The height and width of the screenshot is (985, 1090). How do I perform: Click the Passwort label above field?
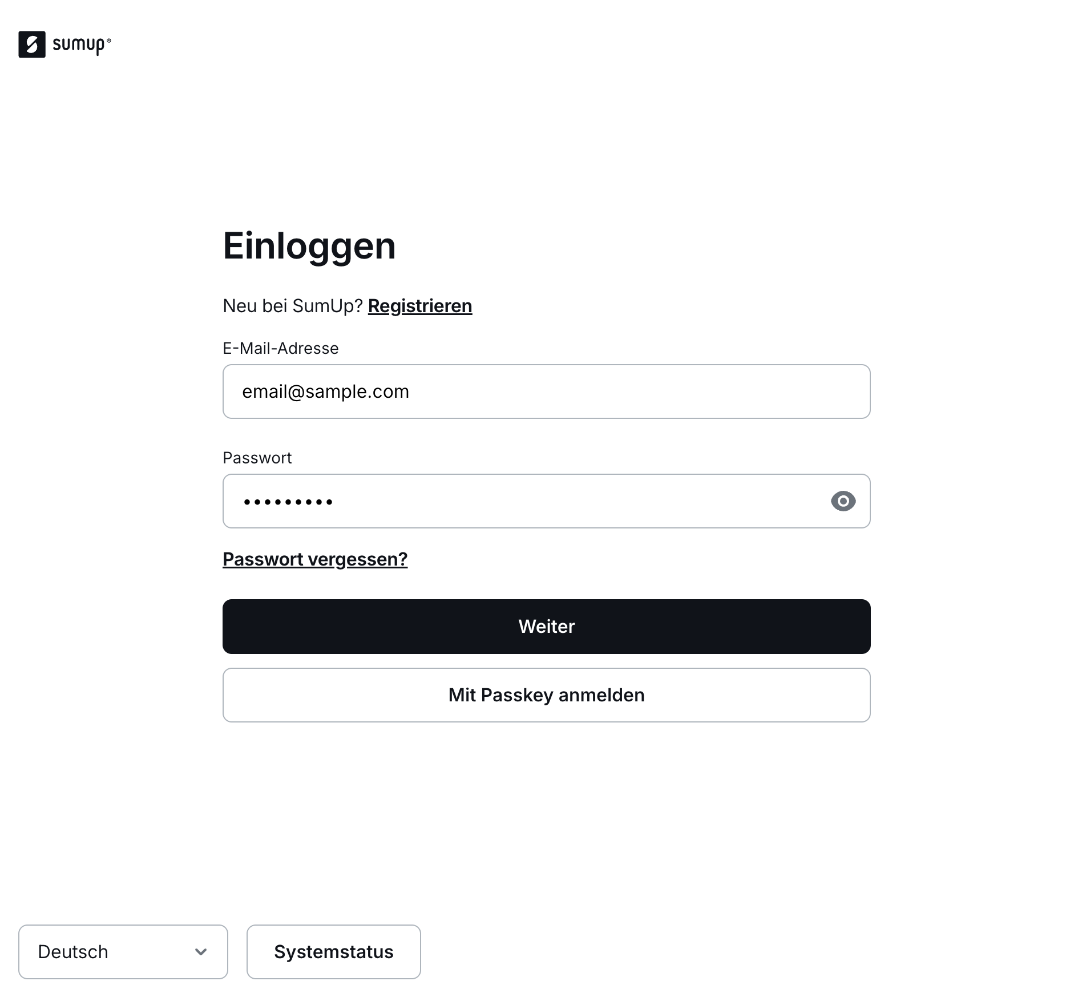pos(257,458)
